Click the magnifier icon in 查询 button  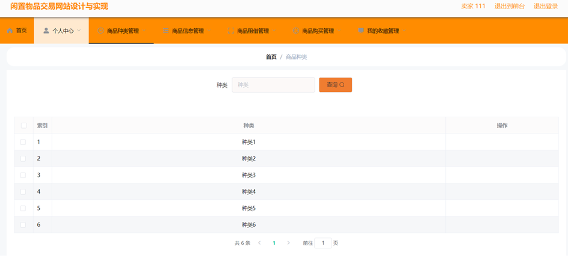(342, 85)
